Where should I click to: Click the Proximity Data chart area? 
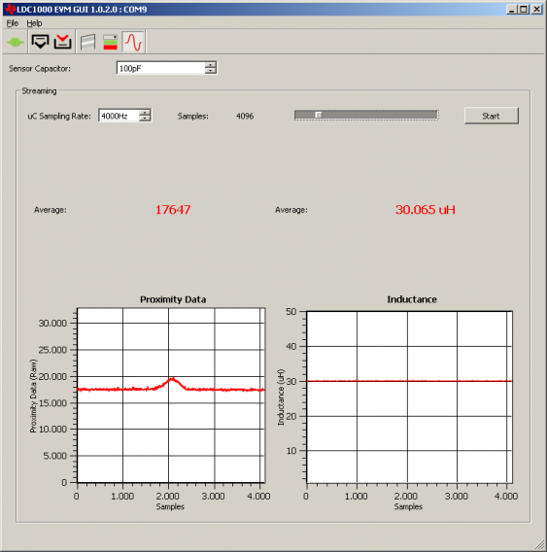(171, 395)
